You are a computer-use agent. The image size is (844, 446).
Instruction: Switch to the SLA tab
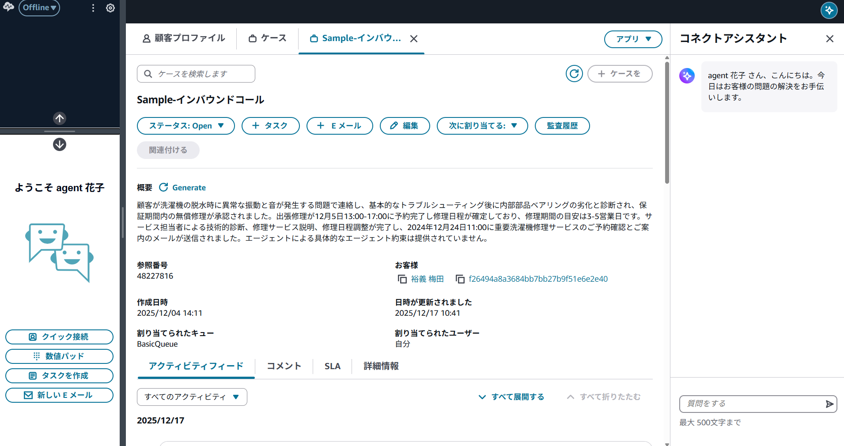333,366
